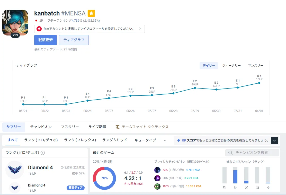Click the top lane position icon
This screenshot has width=286, height=195.
pos(225,188)
